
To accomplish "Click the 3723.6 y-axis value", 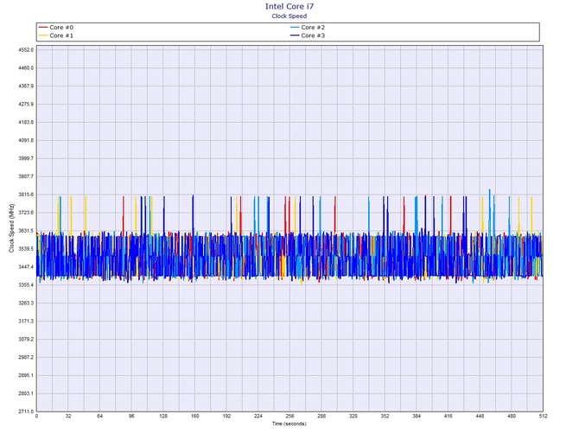I will coord(26,213).
